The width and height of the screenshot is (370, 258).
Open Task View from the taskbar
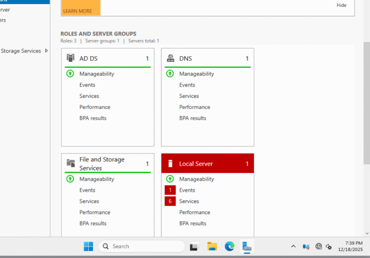pyautogui.click(x=195, y=246)
